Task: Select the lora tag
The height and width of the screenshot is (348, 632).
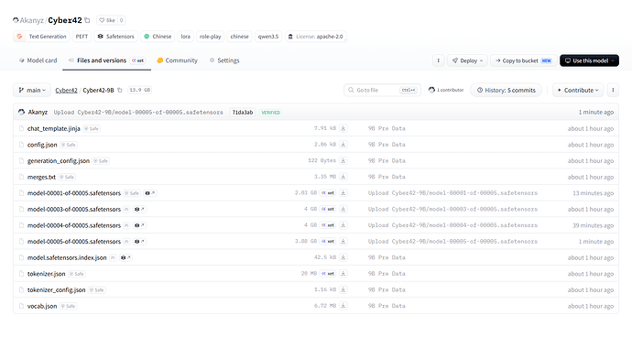Action: click(x=185, y=37)
